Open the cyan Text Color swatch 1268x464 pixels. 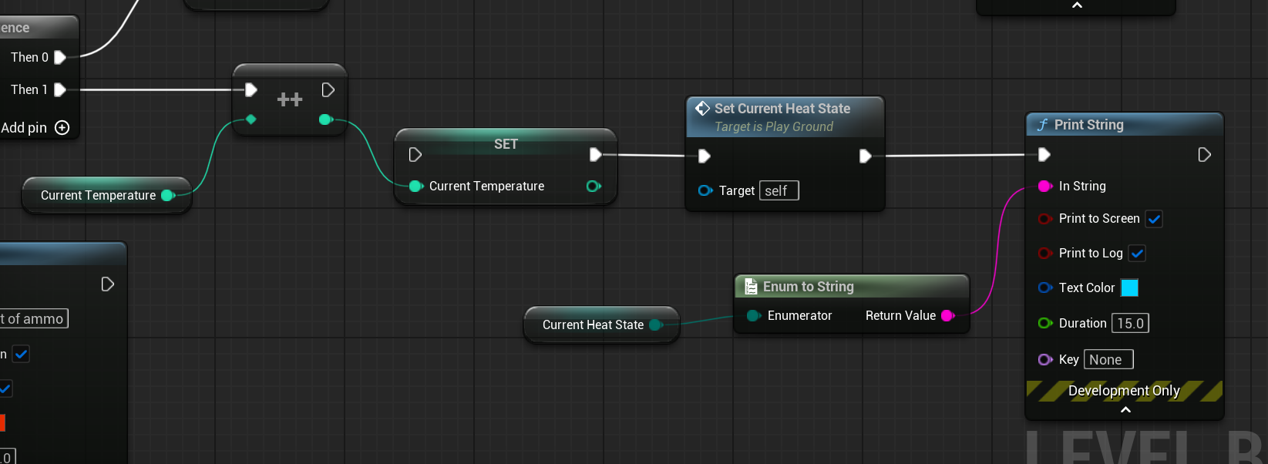1129,287
